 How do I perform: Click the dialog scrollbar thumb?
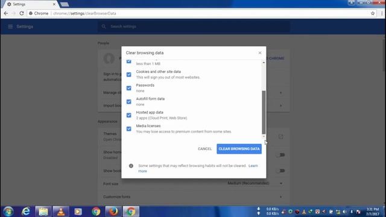point(264,112)
